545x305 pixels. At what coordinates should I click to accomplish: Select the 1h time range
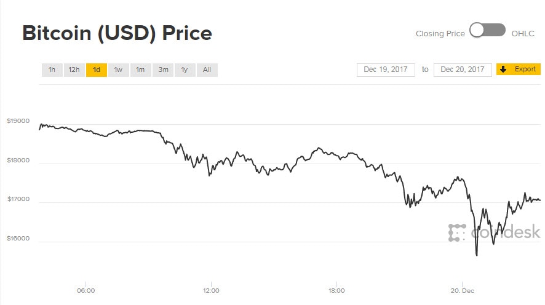coord(52,69)
